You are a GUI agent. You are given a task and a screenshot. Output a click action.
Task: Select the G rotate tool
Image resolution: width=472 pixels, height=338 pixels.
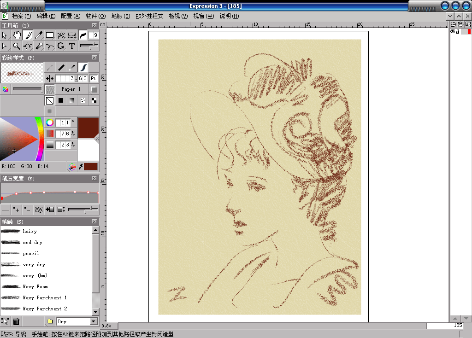[x=61, y=46]
